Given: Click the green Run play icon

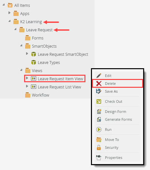Looking at the screenshot, I should (x=99, y=130).
